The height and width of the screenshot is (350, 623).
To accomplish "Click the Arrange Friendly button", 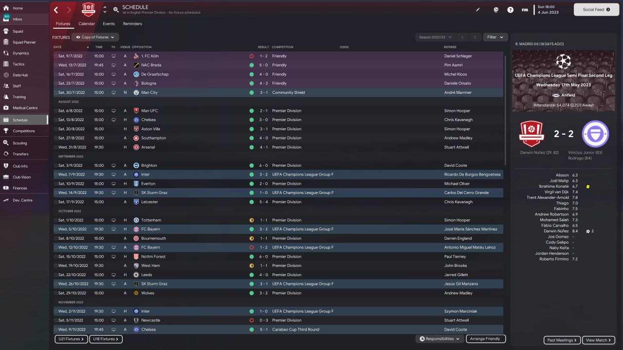I will [x=486, y=339].
